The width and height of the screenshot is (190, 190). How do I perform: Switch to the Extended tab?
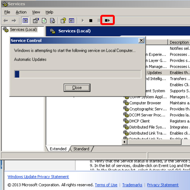tap(58, 149)
